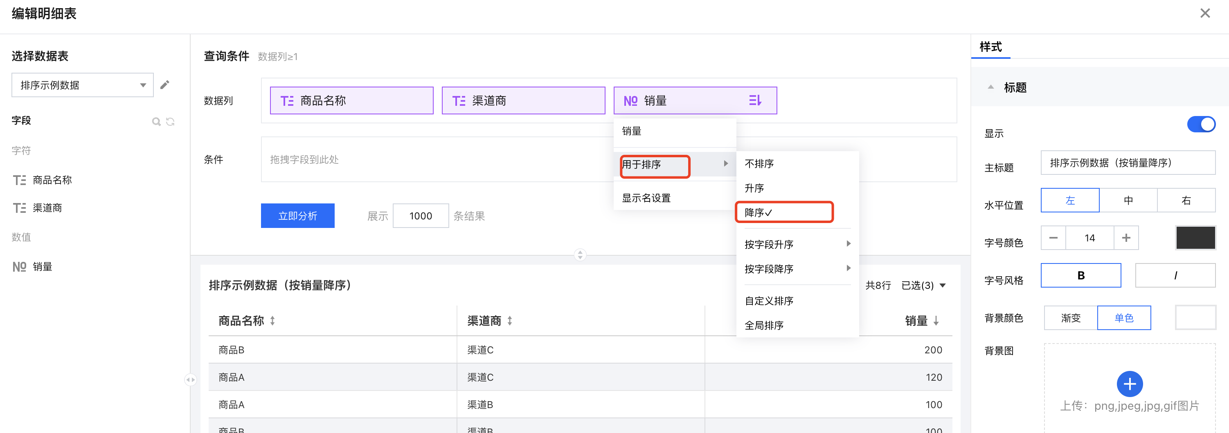Click the sort arrows in 渠道商 table header
Image resolution: width=1229 pixels, height=433 pixels.
pos(509,321)
